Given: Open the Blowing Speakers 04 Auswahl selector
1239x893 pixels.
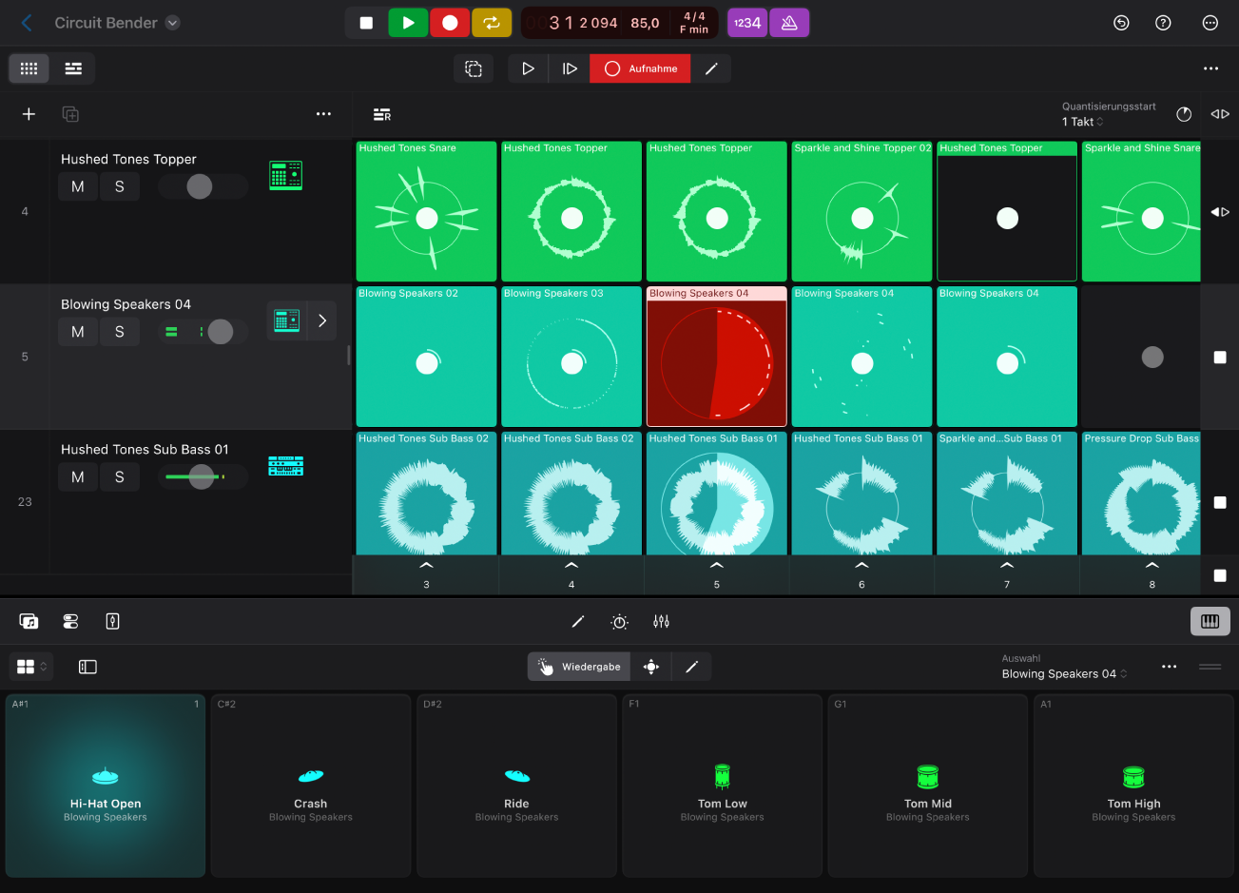Looking at the screenshot, I should [1063, 673].
